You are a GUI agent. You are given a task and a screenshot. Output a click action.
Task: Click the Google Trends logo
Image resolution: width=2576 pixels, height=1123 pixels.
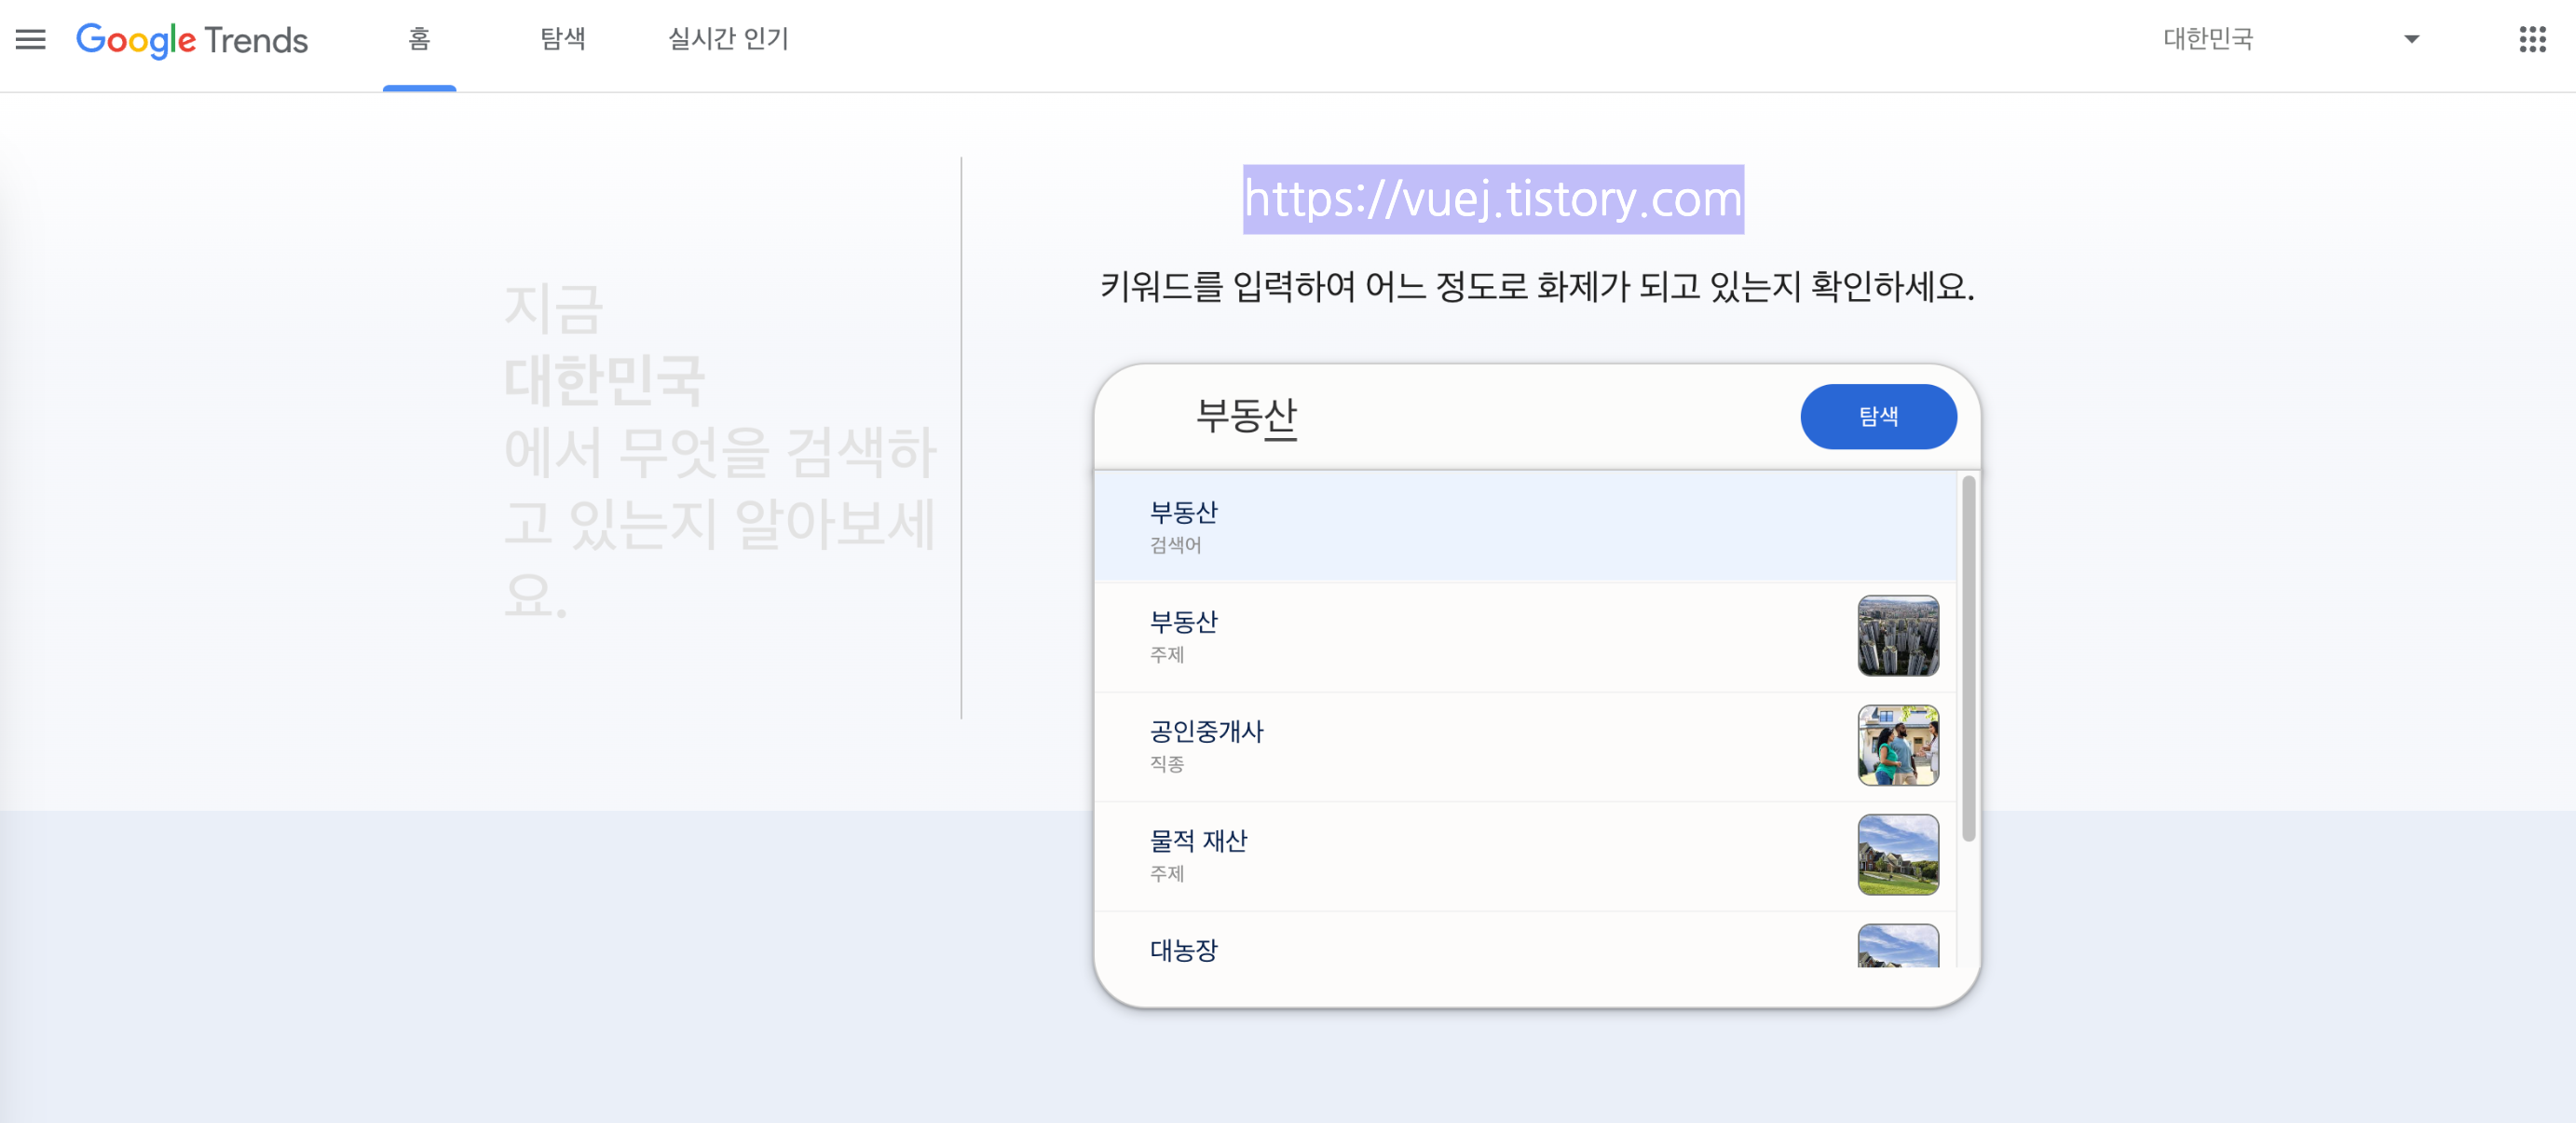(x=192, y=40)
